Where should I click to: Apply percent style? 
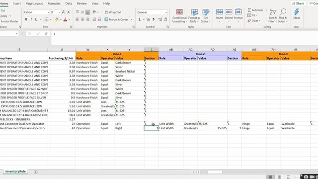pyautogui.click(x=148, y=19)
